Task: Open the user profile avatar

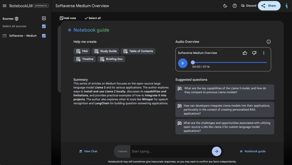Action: (286, 6)
